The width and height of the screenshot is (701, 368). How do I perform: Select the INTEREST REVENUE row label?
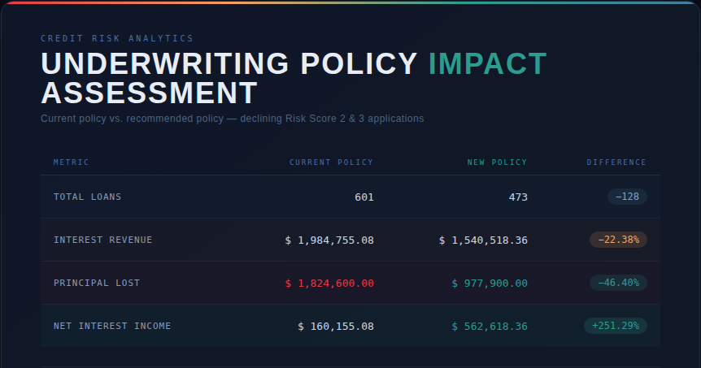pyautogui.click(x=102, y=240)
